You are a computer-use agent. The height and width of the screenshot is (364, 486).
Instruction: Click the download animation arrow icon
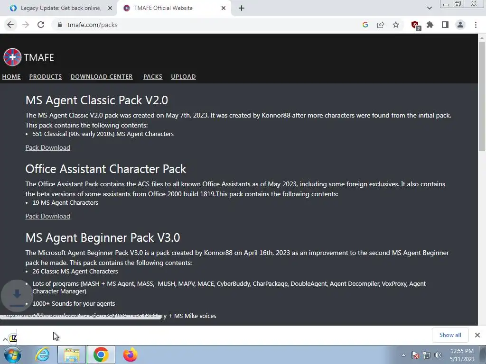pyautogui.click(x=17, y=295)
